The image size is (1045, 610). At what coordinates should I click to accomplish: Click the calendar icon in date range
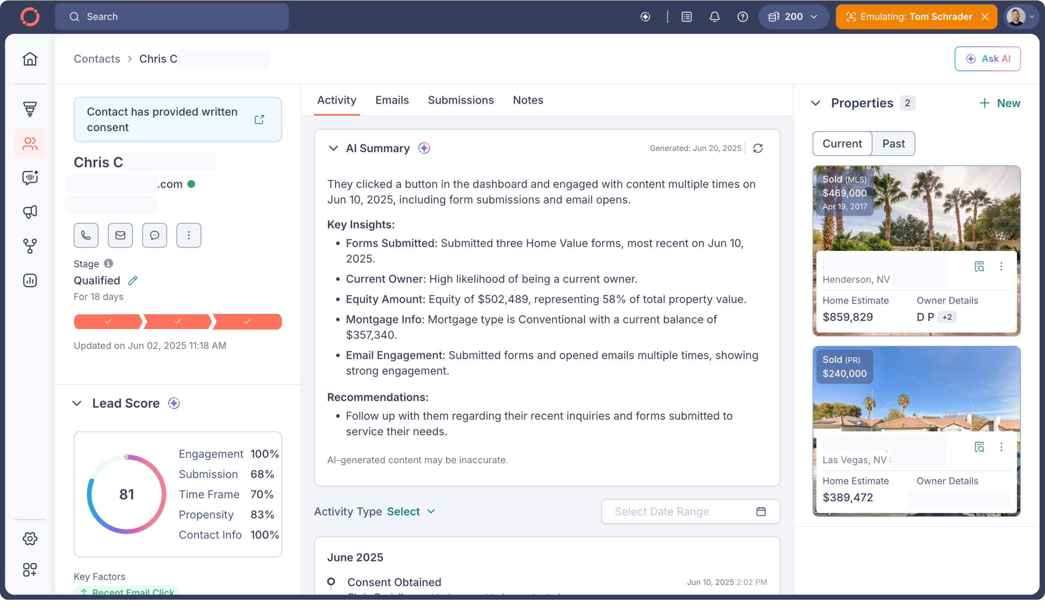point(761,512)
